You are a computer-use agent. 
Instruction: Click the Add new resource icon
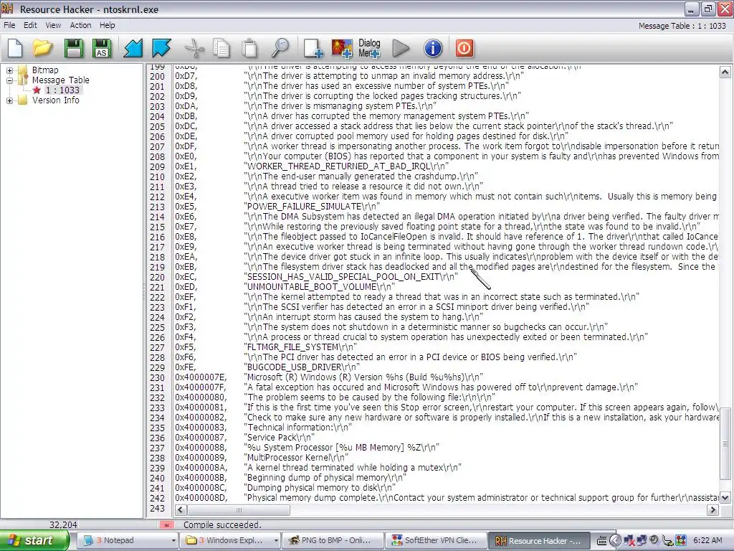313,48
